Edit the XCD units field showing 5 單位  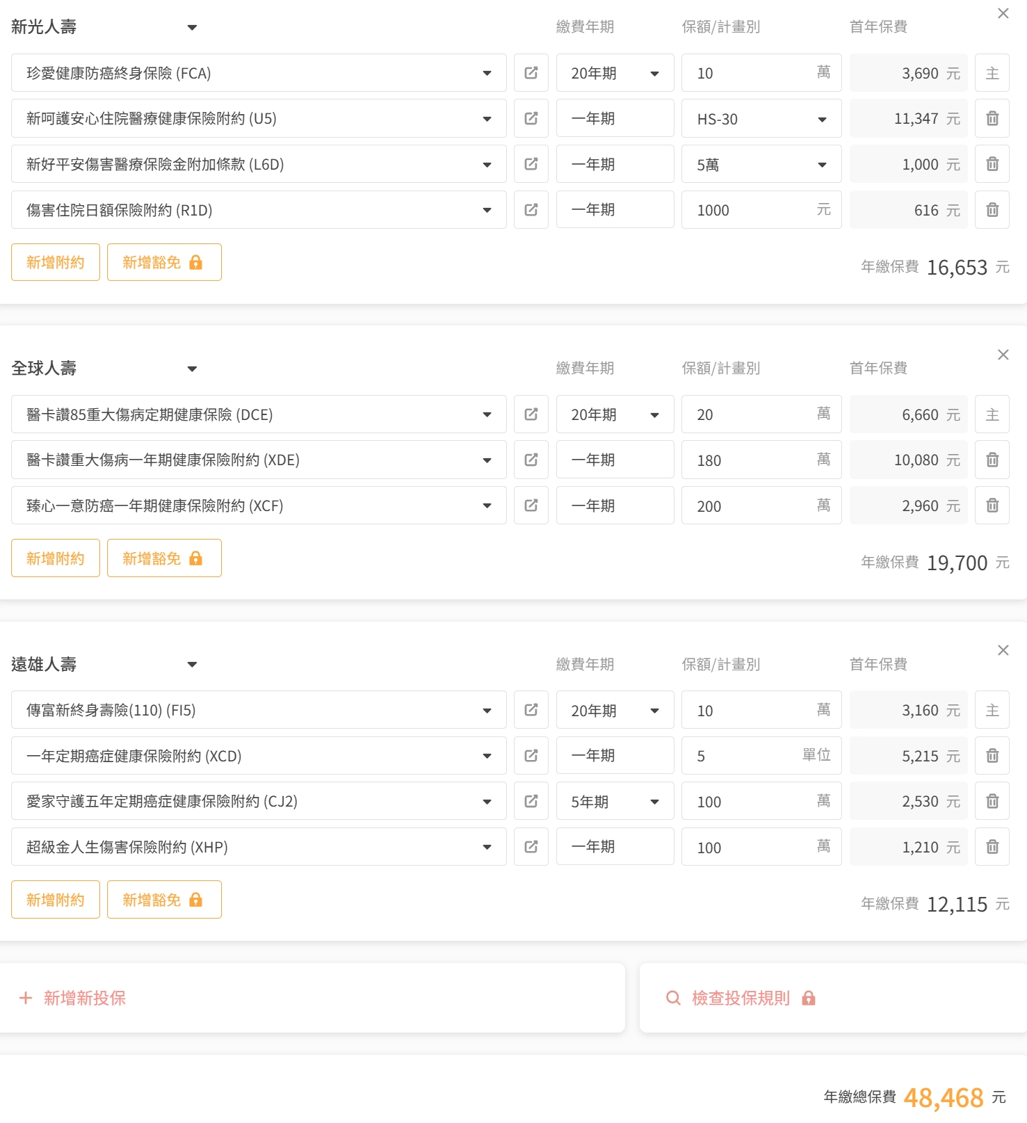[x=761, y=756]
